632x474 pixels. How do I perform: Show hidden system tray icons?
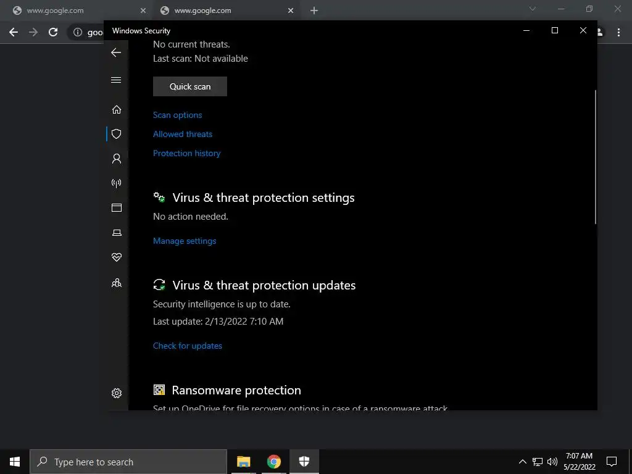coord(522,462)
